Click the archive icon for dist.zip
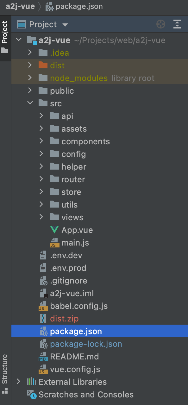The height and width of the screenshot is (405, 188). click(43, 319)
